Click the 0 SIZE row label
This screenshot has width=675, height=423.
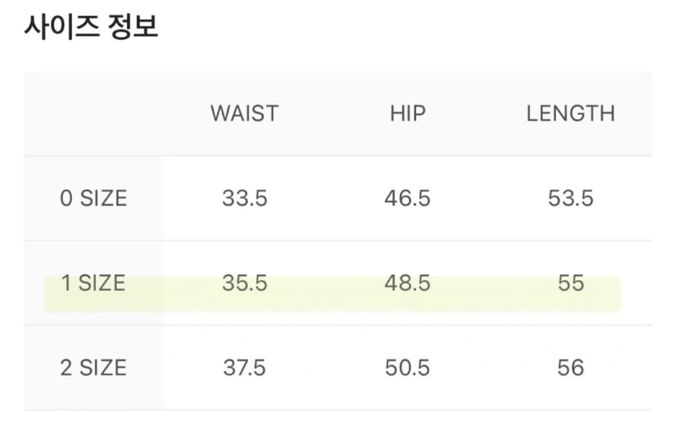(94, 199)
